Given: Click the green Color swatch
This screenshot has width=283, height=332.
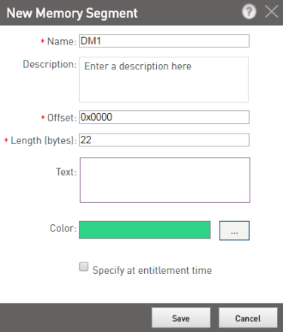Looking at the screenshot, I should point(145,230).
